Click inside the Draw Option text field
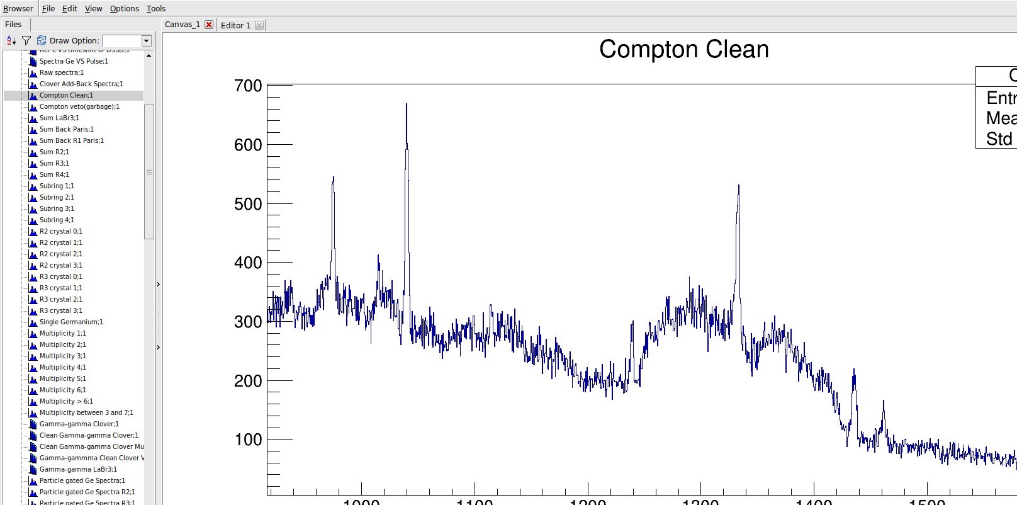Screen dimensions: 1017x505 pos(121,41)
